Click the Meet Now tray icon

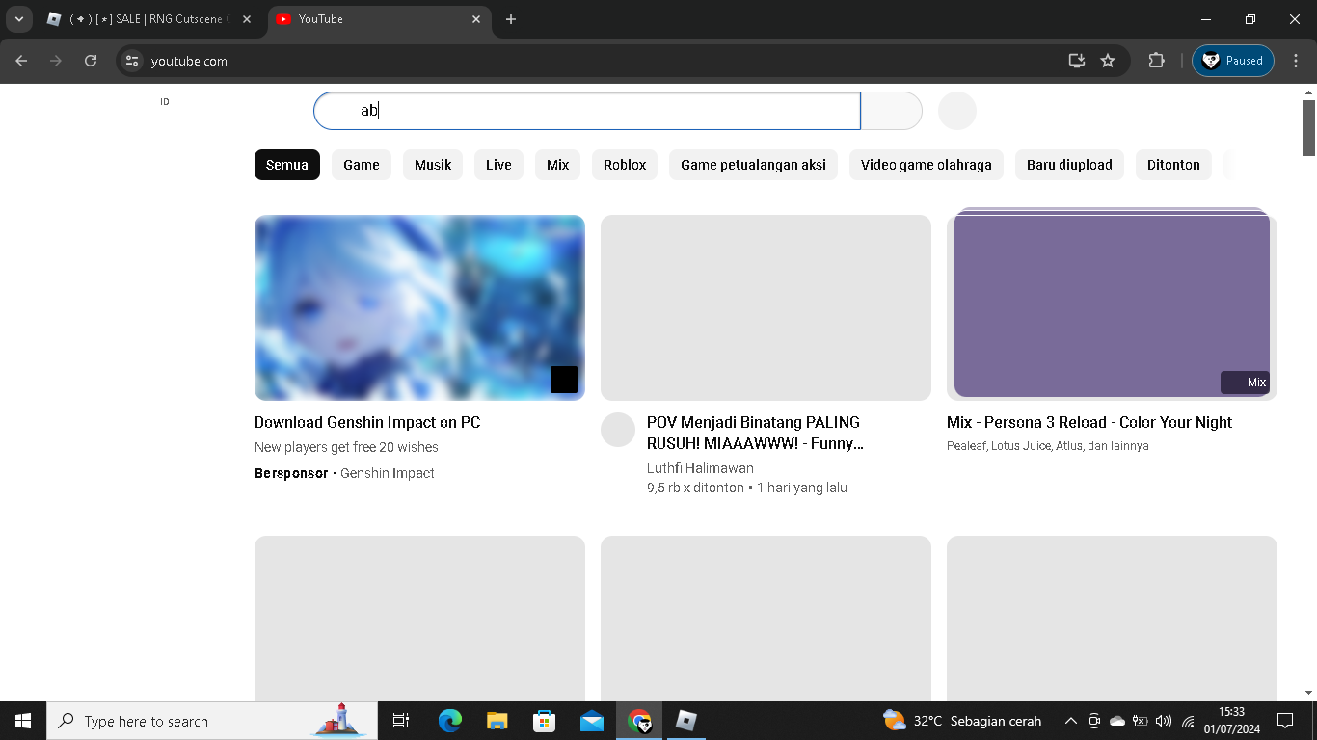pos(1094,721)
